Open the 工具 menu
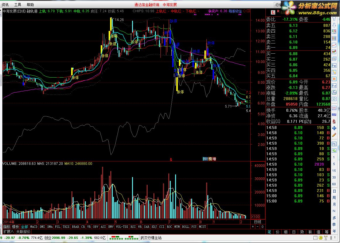 pyautogui.click(x=18, y=5)
